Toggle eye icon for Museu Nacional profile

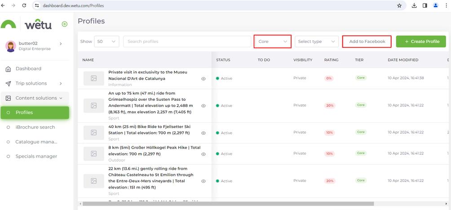(203, 78)
